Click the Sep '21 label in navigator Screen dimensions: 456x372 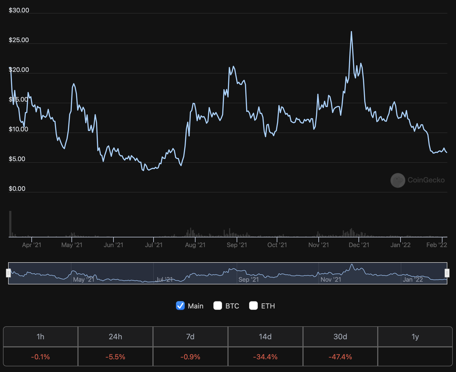pyautogui.click(x=249, y=280)
